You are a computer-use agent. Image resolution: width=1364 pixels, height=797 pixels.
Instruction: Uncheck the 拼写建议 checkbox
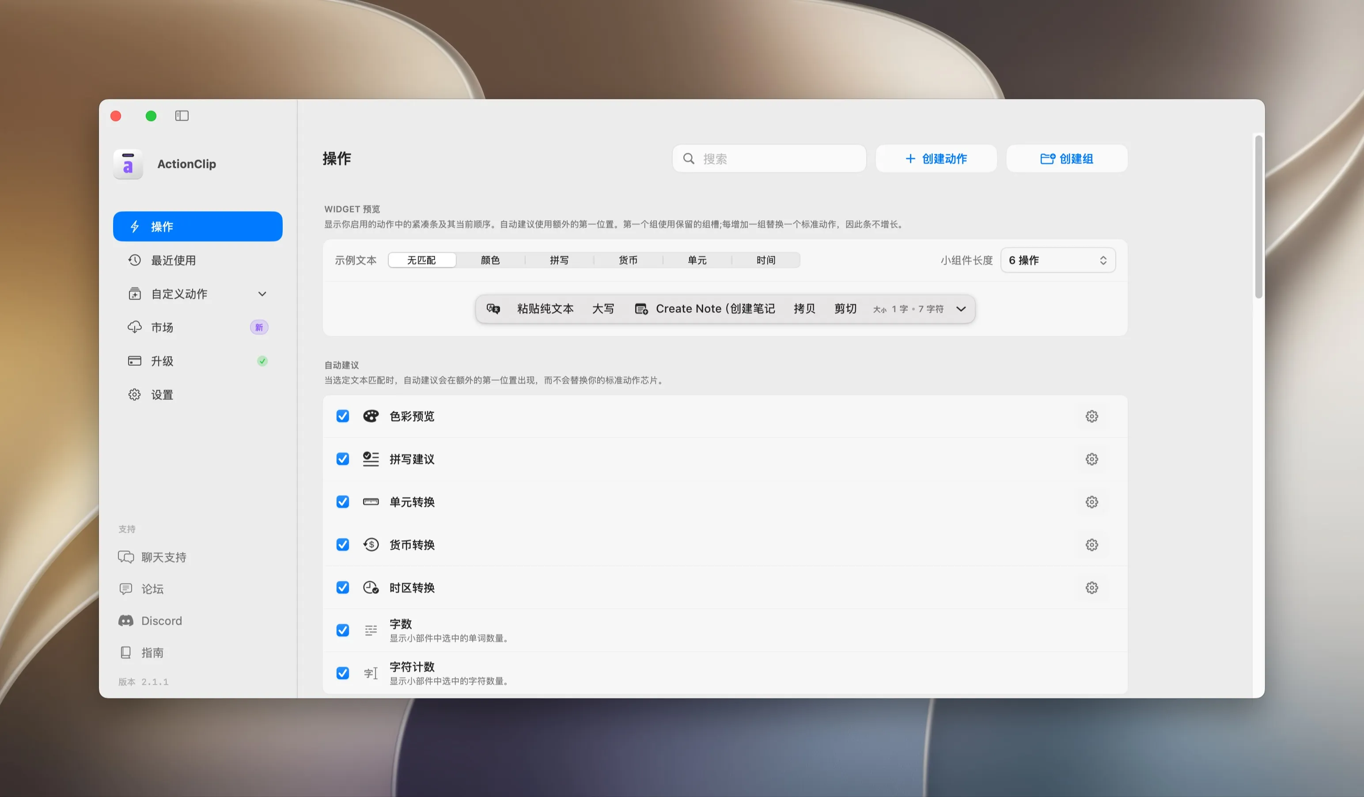coord(343,459)
